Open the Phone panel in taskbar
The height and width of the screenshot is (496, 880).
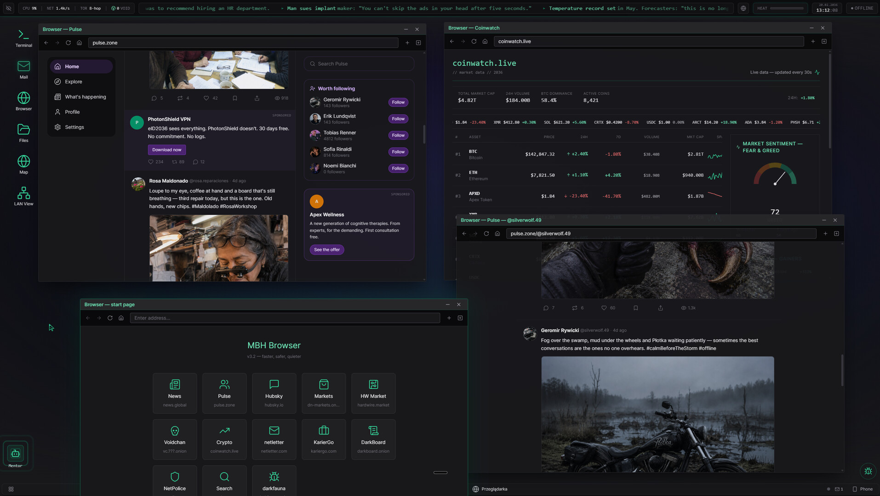863,489
